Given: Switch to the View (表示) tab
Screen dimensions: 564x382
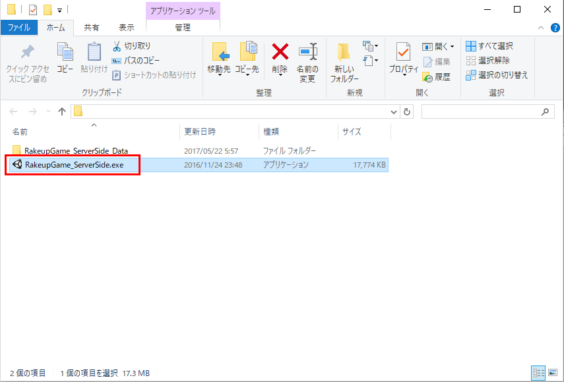Looking at the screenshot, I should tap(127, 27).
